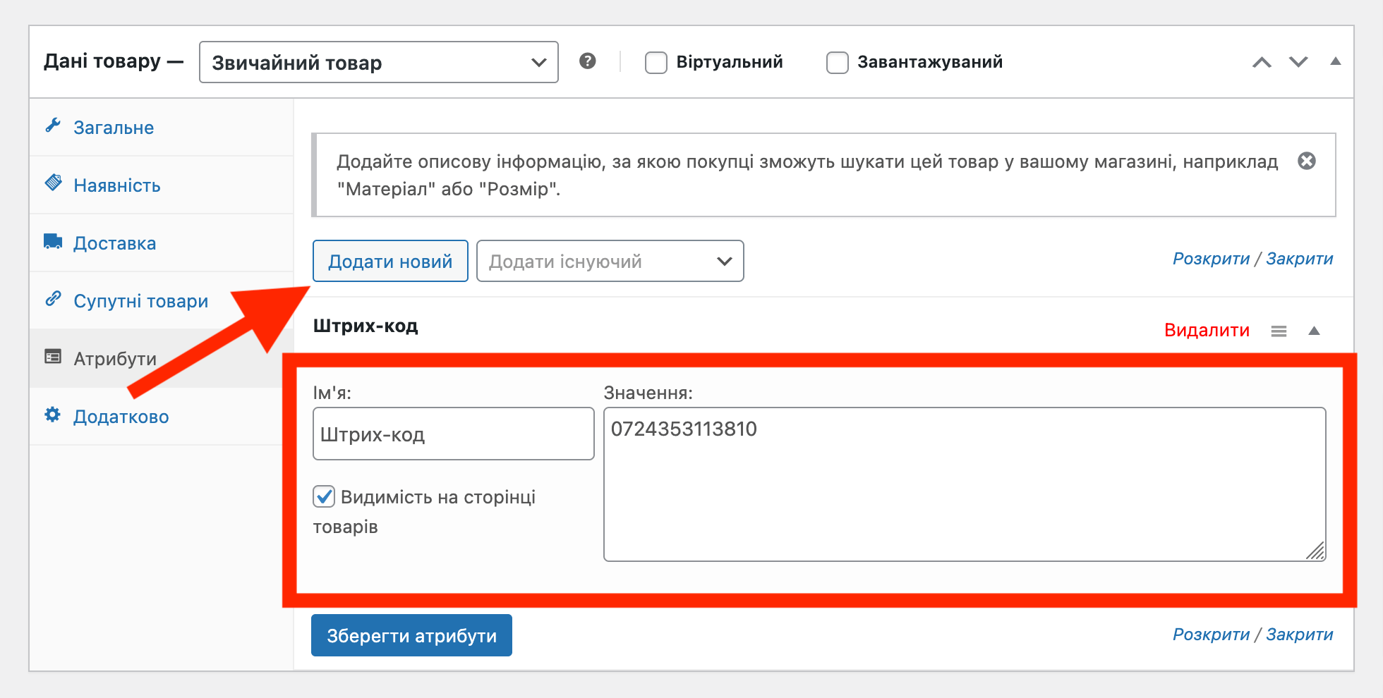Move product data panel down

[x=1298, y=62]
